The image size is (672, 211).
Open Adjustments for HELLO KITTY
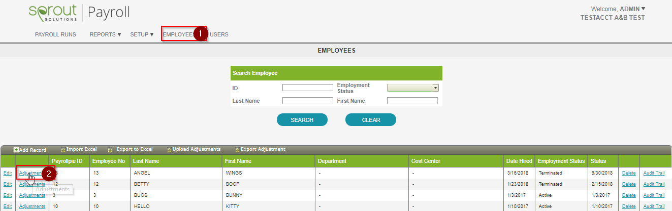click(x=32, y=206)
